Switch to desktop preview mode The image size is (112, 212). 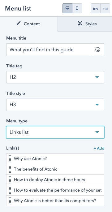click(x=67, y=8)
